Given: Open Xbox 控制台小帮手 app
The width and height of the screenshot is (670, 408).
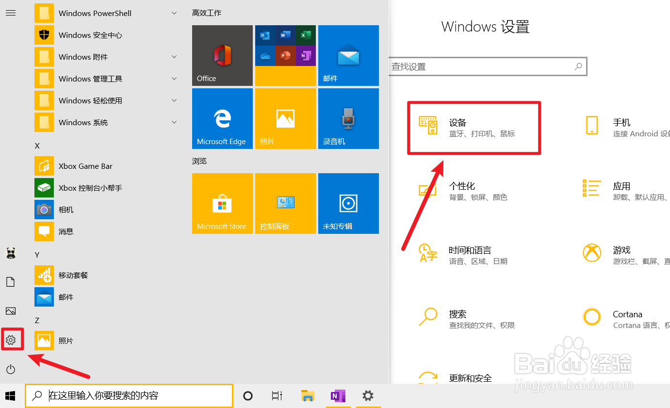Looking at the screenshot, I should click(107, 188).
